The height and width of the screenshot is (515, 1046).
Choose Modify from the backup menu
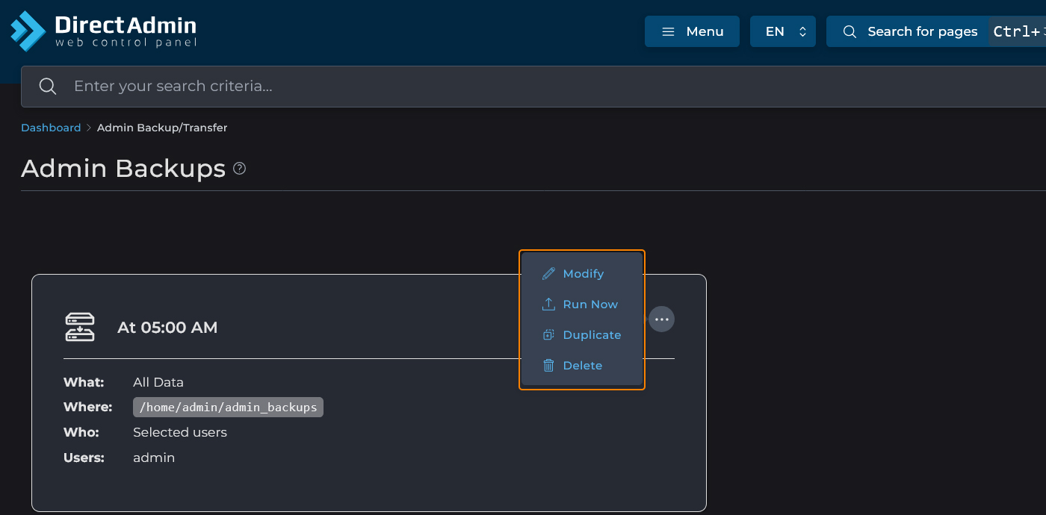[x=583, y=274]
